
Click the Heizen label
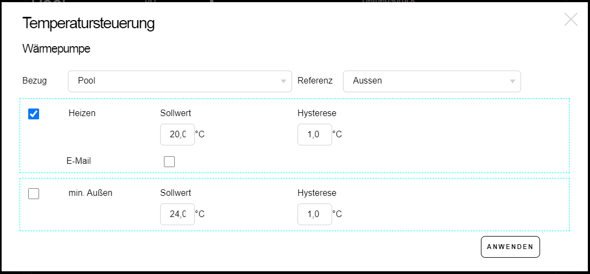[x=82, y=113]
